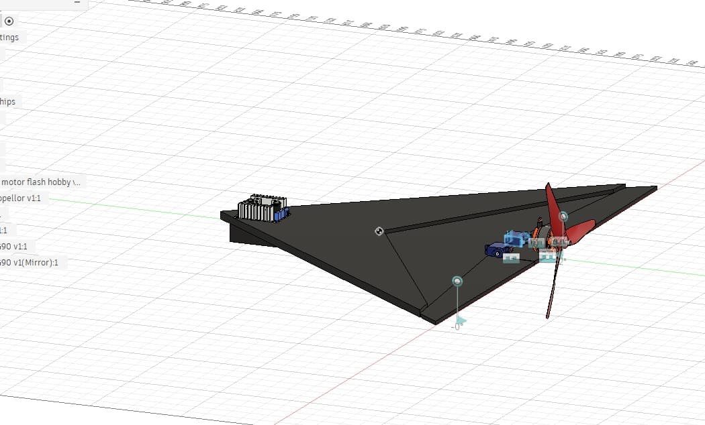Click the 'hips' relationships row in browser
705x425 pixels.
(x=7, y=101)
